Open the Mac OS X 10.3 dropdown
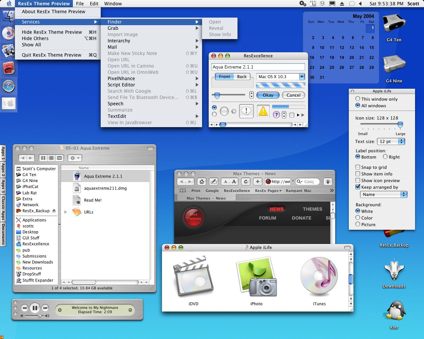424x339 pixels. pos(280,77)
